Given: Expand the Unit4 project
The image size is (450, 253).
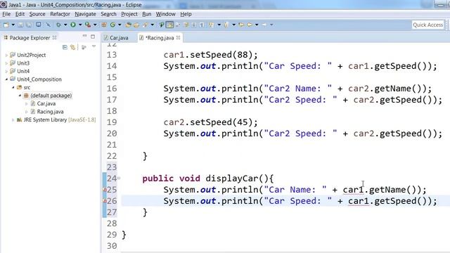Looking at the screenshot, I should [6, 71].
